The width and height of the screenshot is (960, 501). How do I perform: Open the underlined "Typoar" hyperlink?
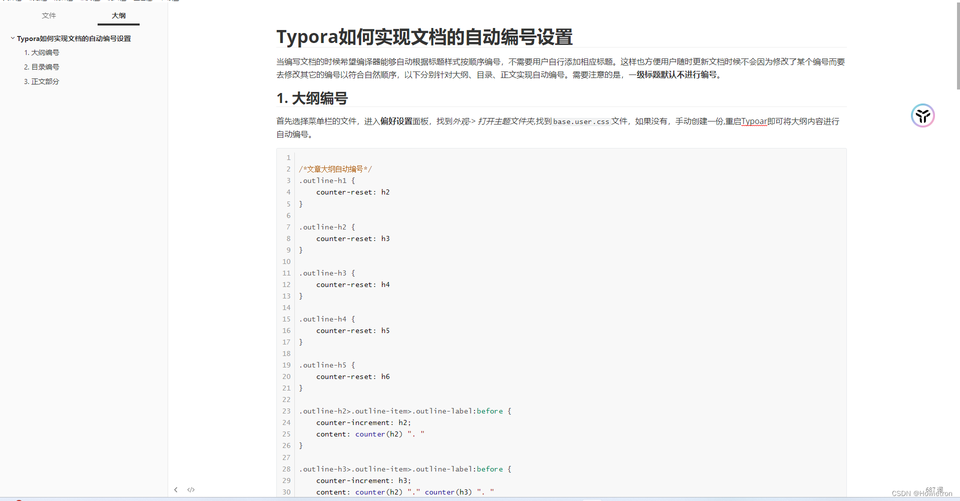coord(755,121)
